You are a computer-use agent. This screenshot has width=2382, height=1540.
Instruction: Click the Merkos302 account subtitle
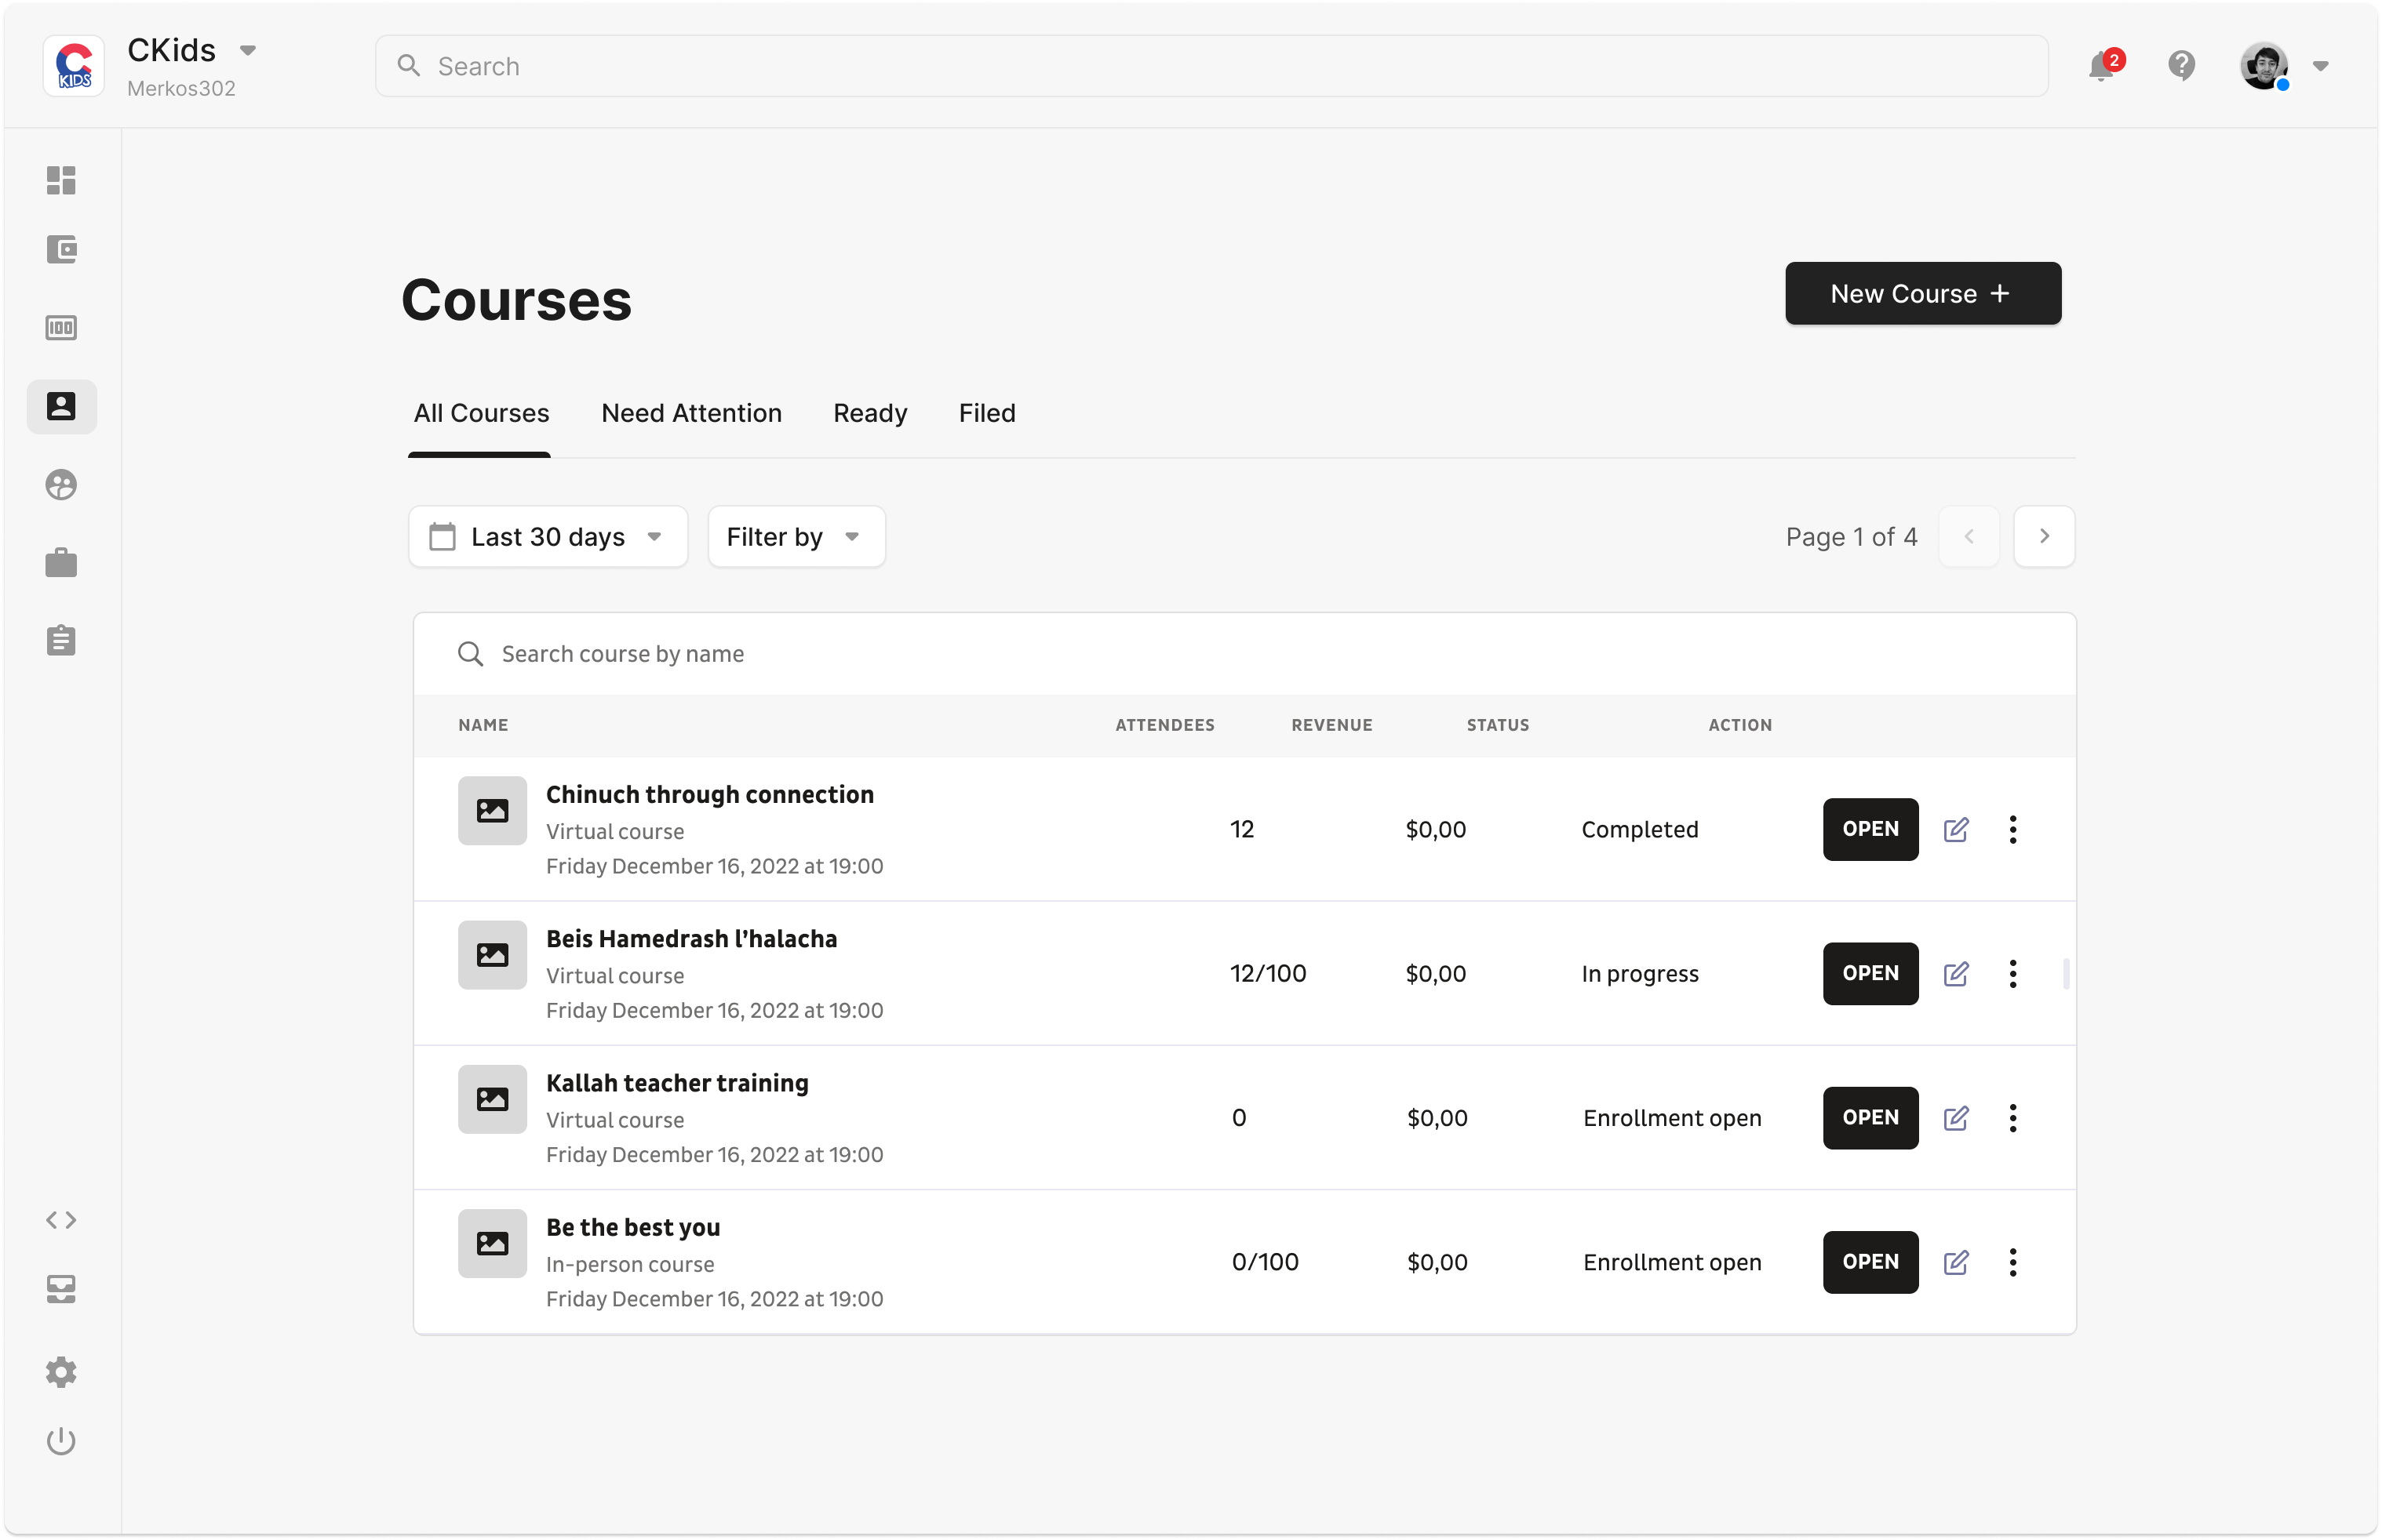(x=181, y=88)
